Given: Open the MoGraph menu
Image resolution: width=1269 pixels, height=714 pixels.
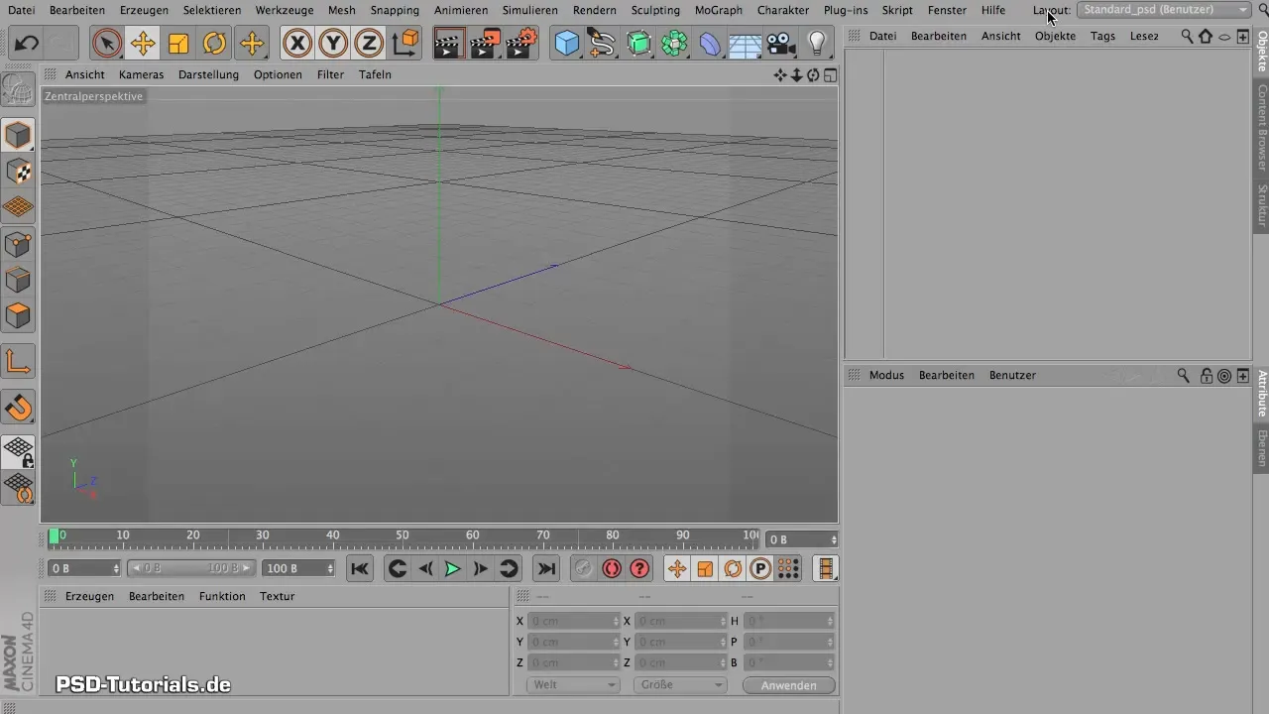Looking at the screenshot, I should (x=717, y=10).
